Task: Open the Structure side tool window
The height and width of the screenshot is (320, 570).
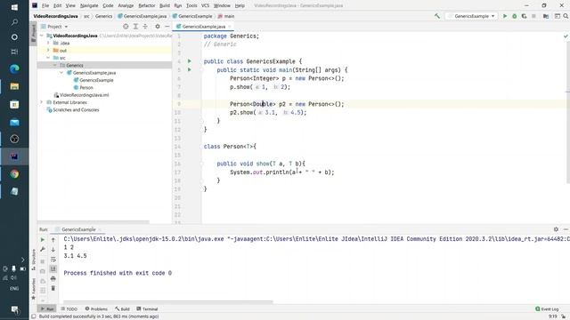Action: click(x=34, y=259)
